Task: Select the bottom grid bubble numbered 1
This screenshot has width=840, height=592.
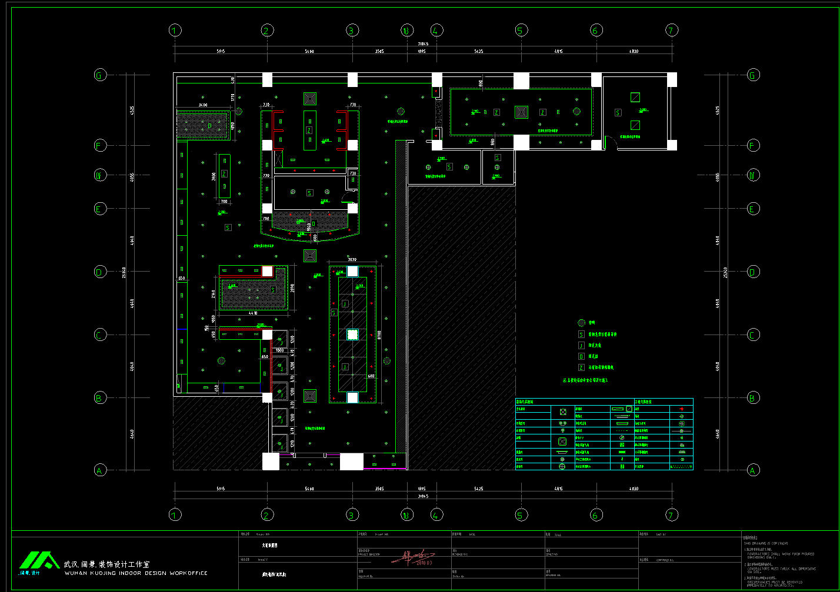Action: click(x=174, y=515)
